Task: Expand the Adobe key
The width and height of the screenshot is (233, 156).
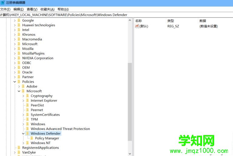Action: click(19, 86)
